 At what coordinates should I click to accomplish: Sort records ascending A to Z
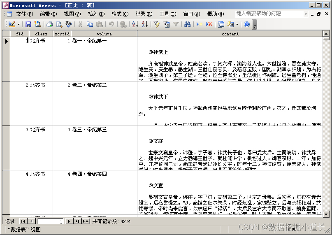click(x=135, y=24)
